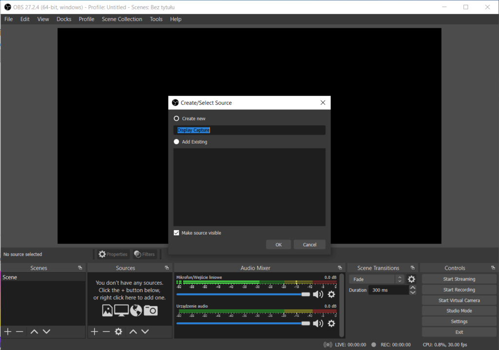This screenshot has width=499, height=350.
Task: Remove source with the Sources minus icon
Action: (x=106, y=332)
